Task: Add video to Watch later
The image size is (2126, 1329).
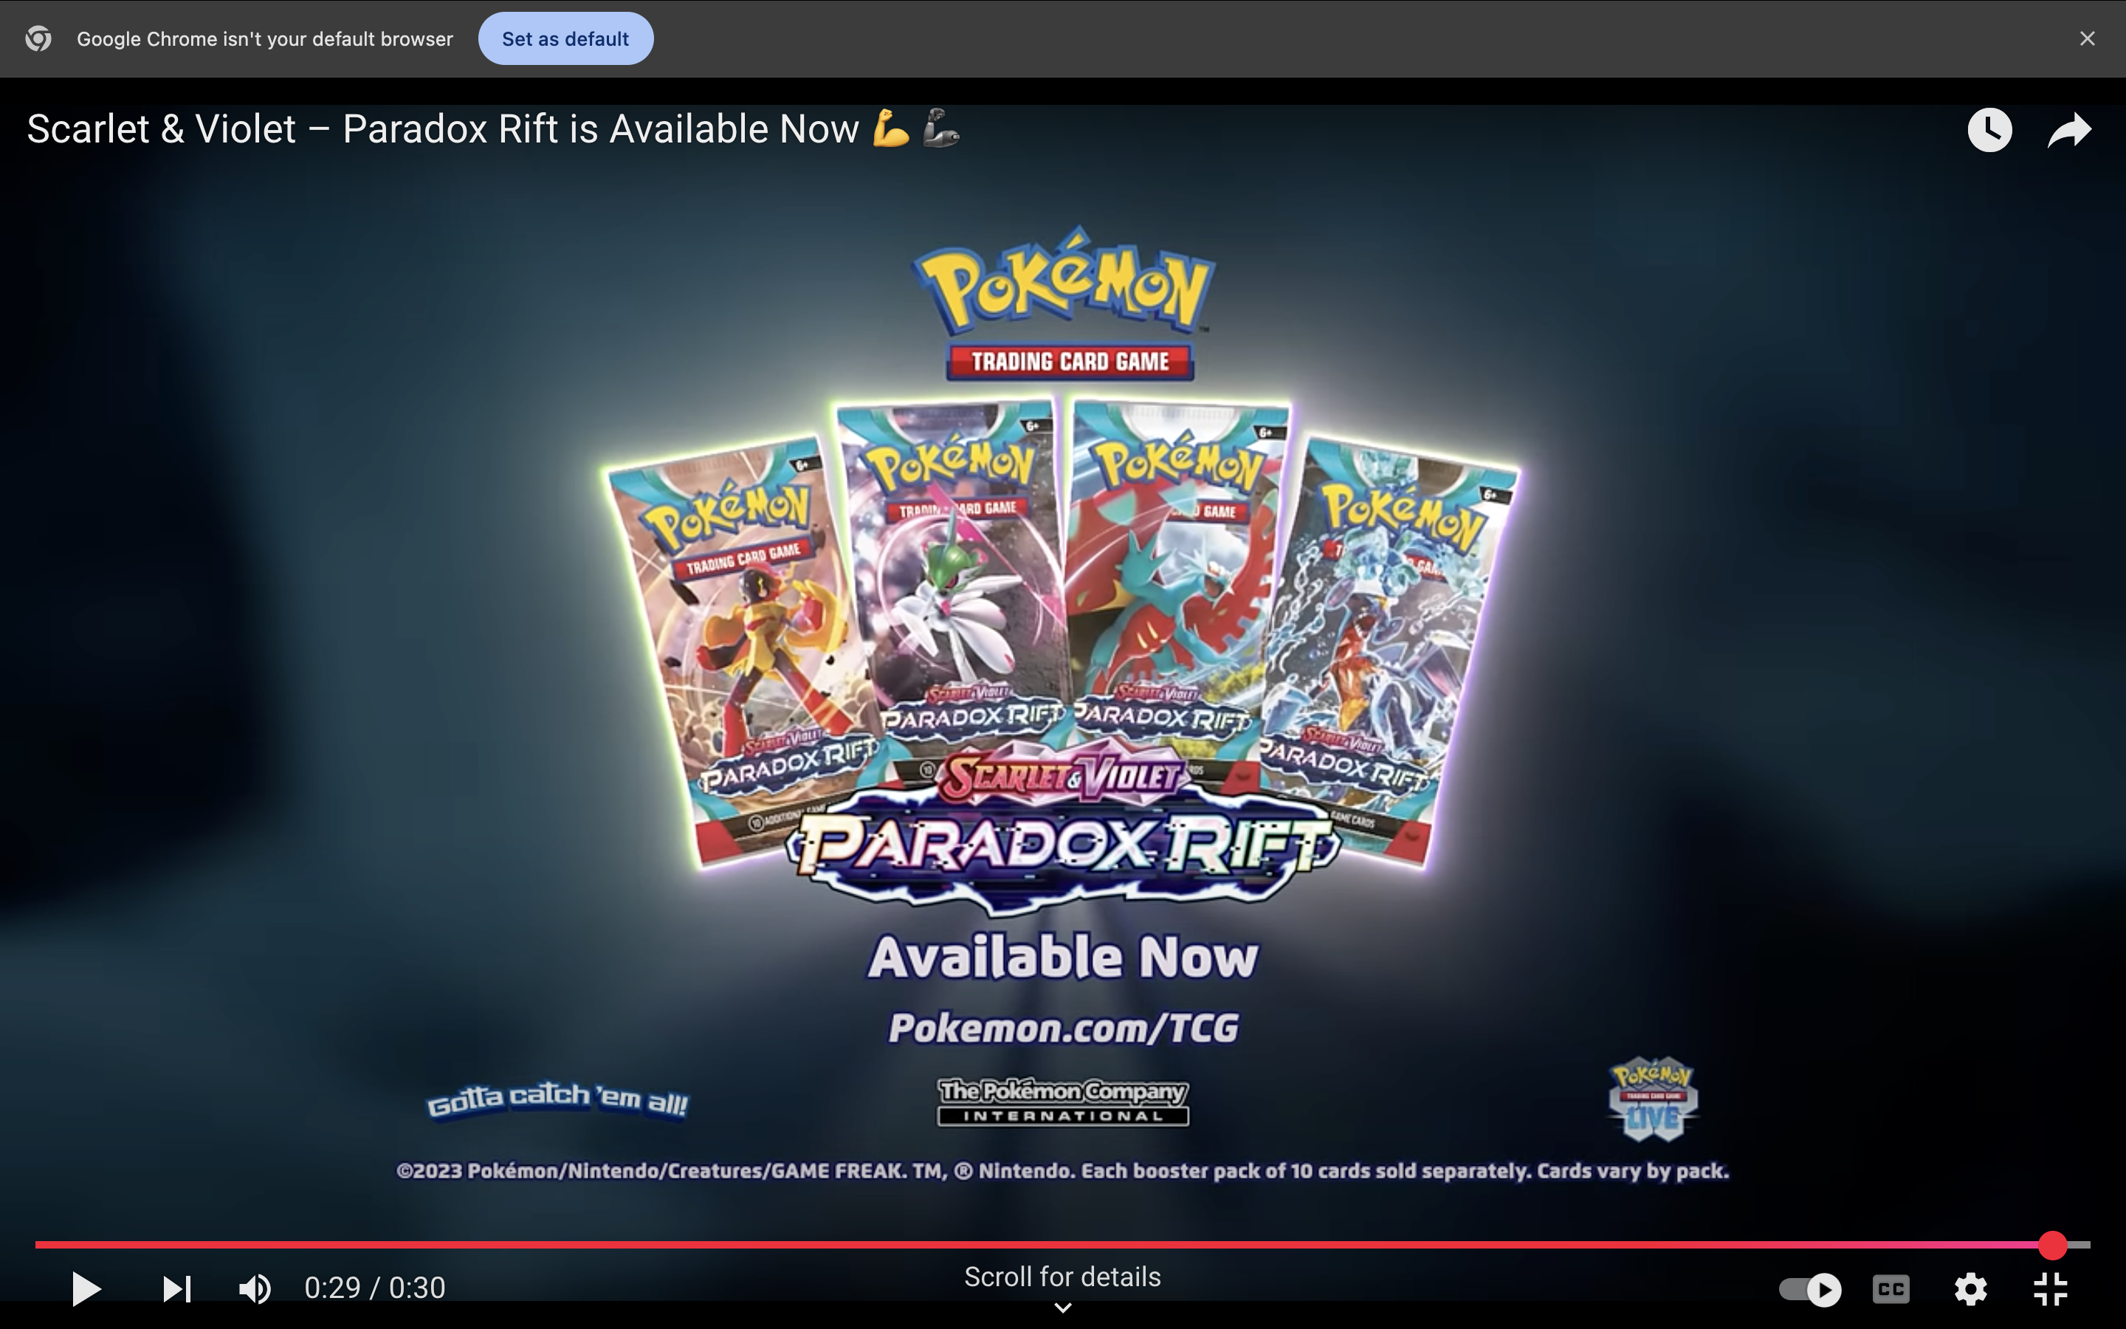Action: pyautogui.click(x=1990, y=130)
